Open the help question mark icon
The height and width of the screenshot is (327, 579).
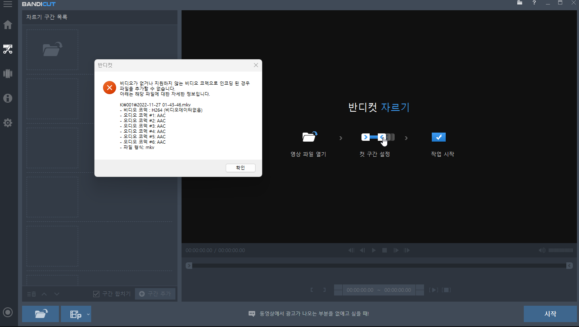click(x=534, y=3)
